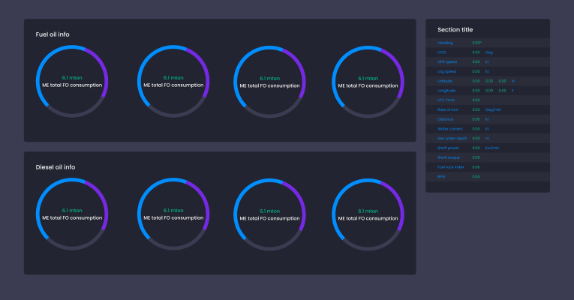Select the Heading row in the table
This screenshot has height=300, width=574.
487,43
